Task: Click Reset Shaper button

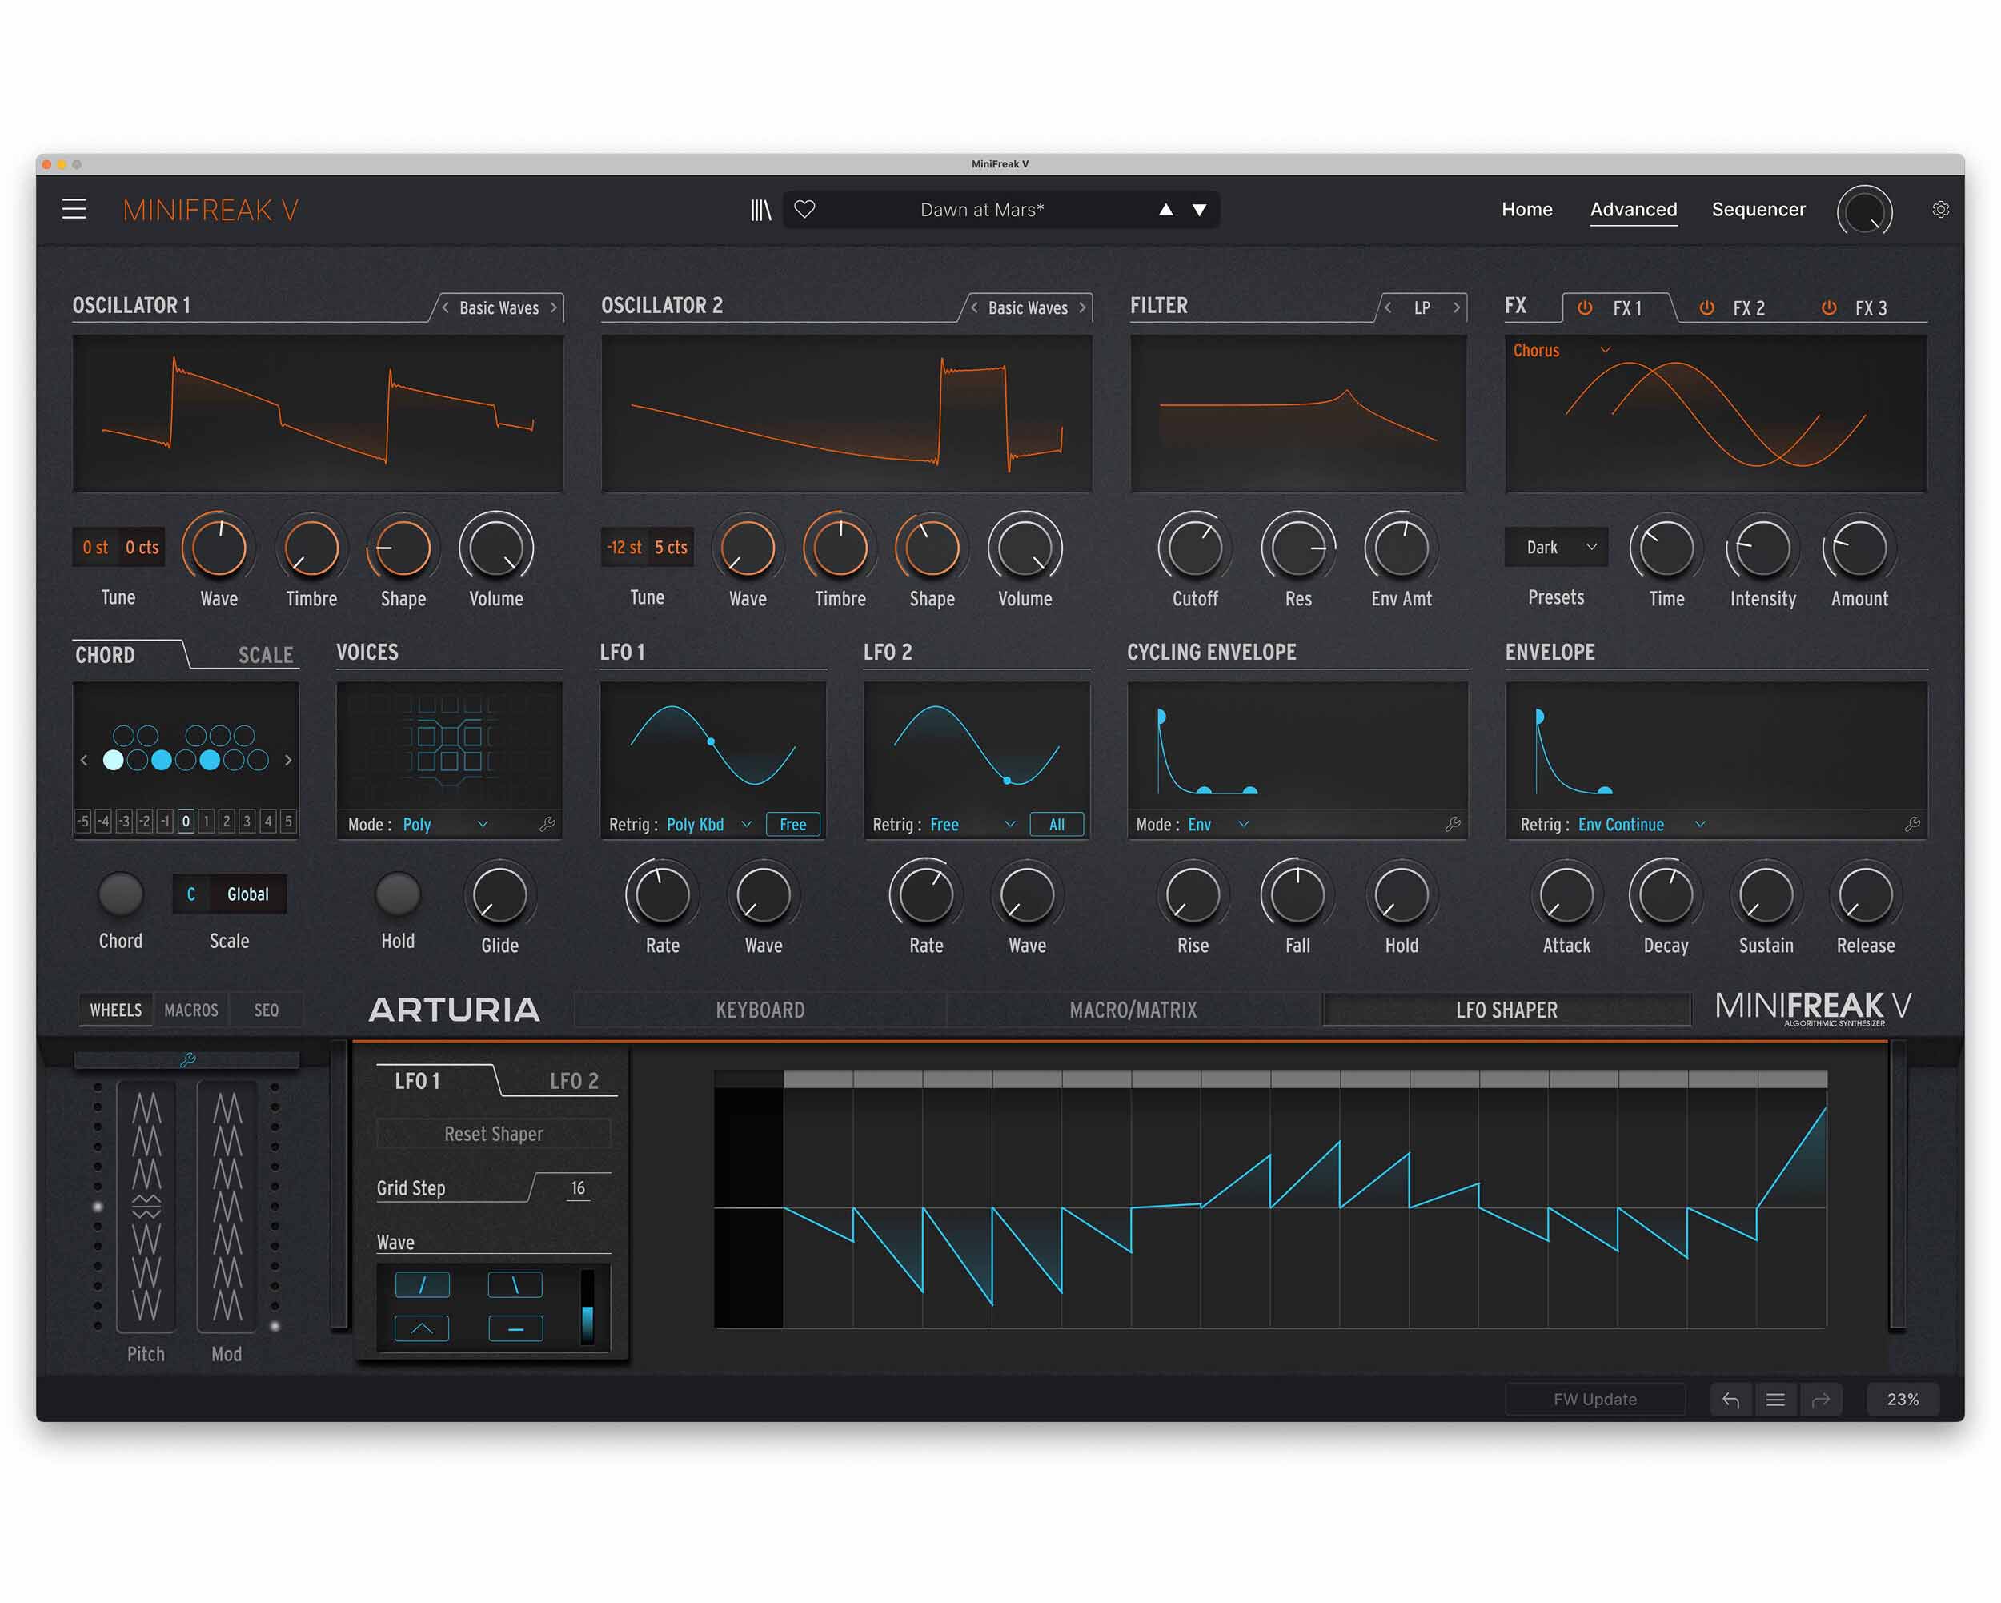Action: tap(494, 1133)
